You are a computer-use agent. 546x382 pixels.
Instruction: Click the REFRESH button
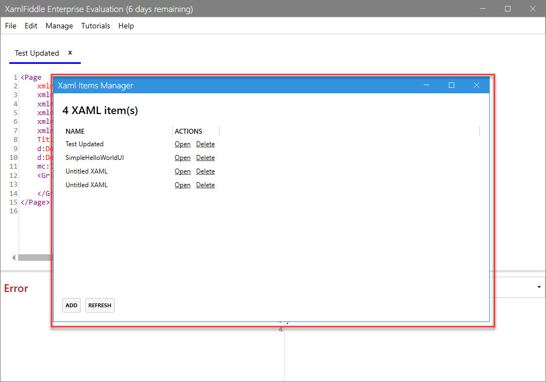pyautogui.click(x=99, y=305)
